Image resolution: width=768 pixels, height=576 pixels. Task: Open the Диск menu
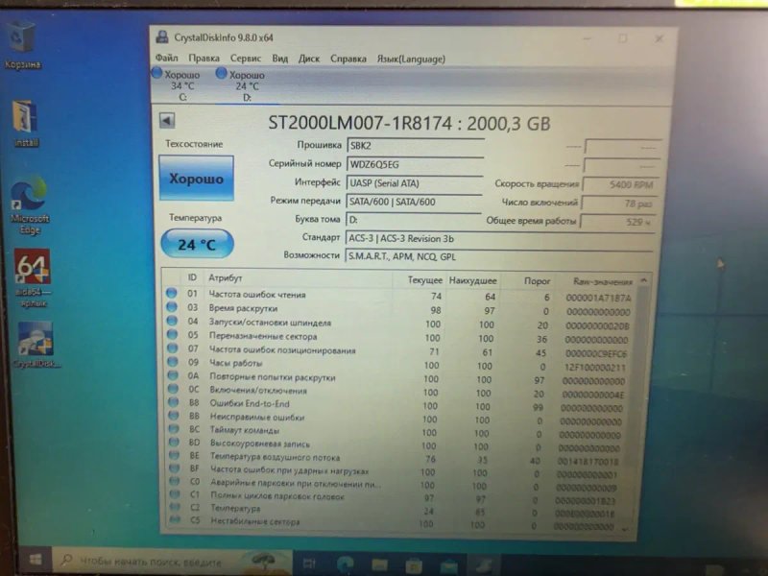click(308, 59)
